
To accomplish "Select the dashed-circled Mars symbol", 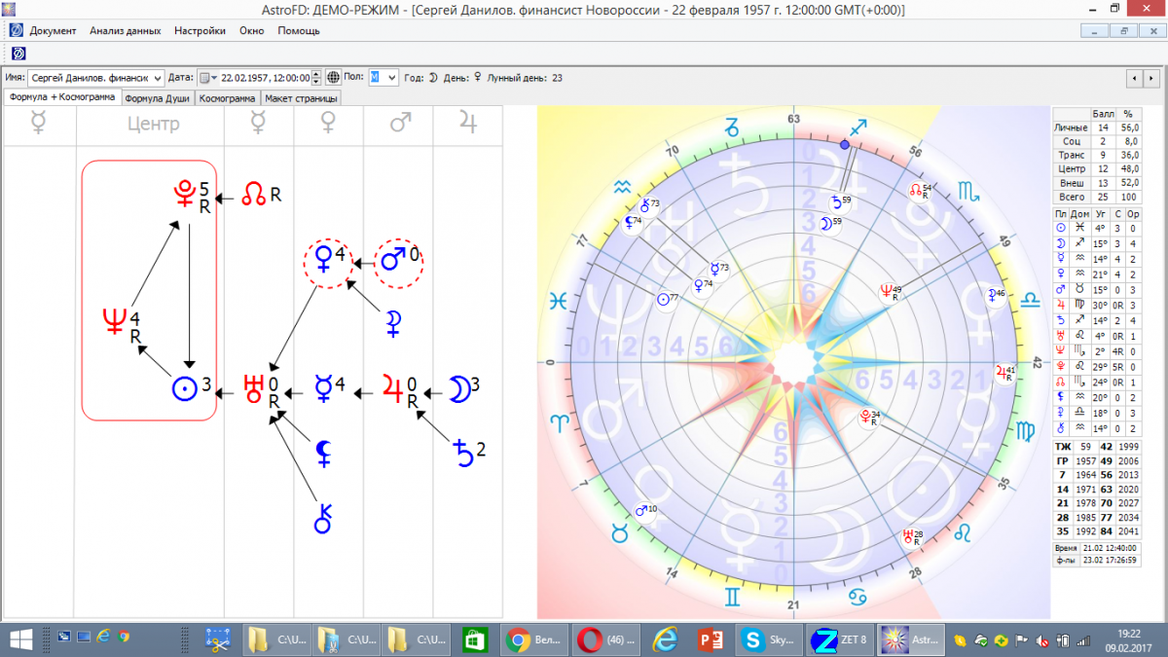I will [394, 261].
